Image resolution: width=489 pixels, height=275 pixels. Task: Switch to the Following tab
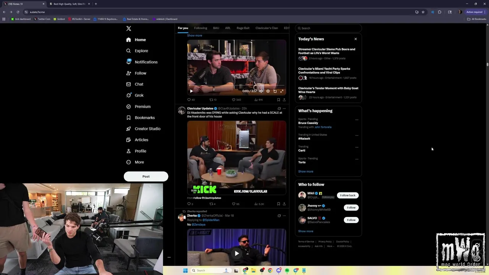(201, 28)
